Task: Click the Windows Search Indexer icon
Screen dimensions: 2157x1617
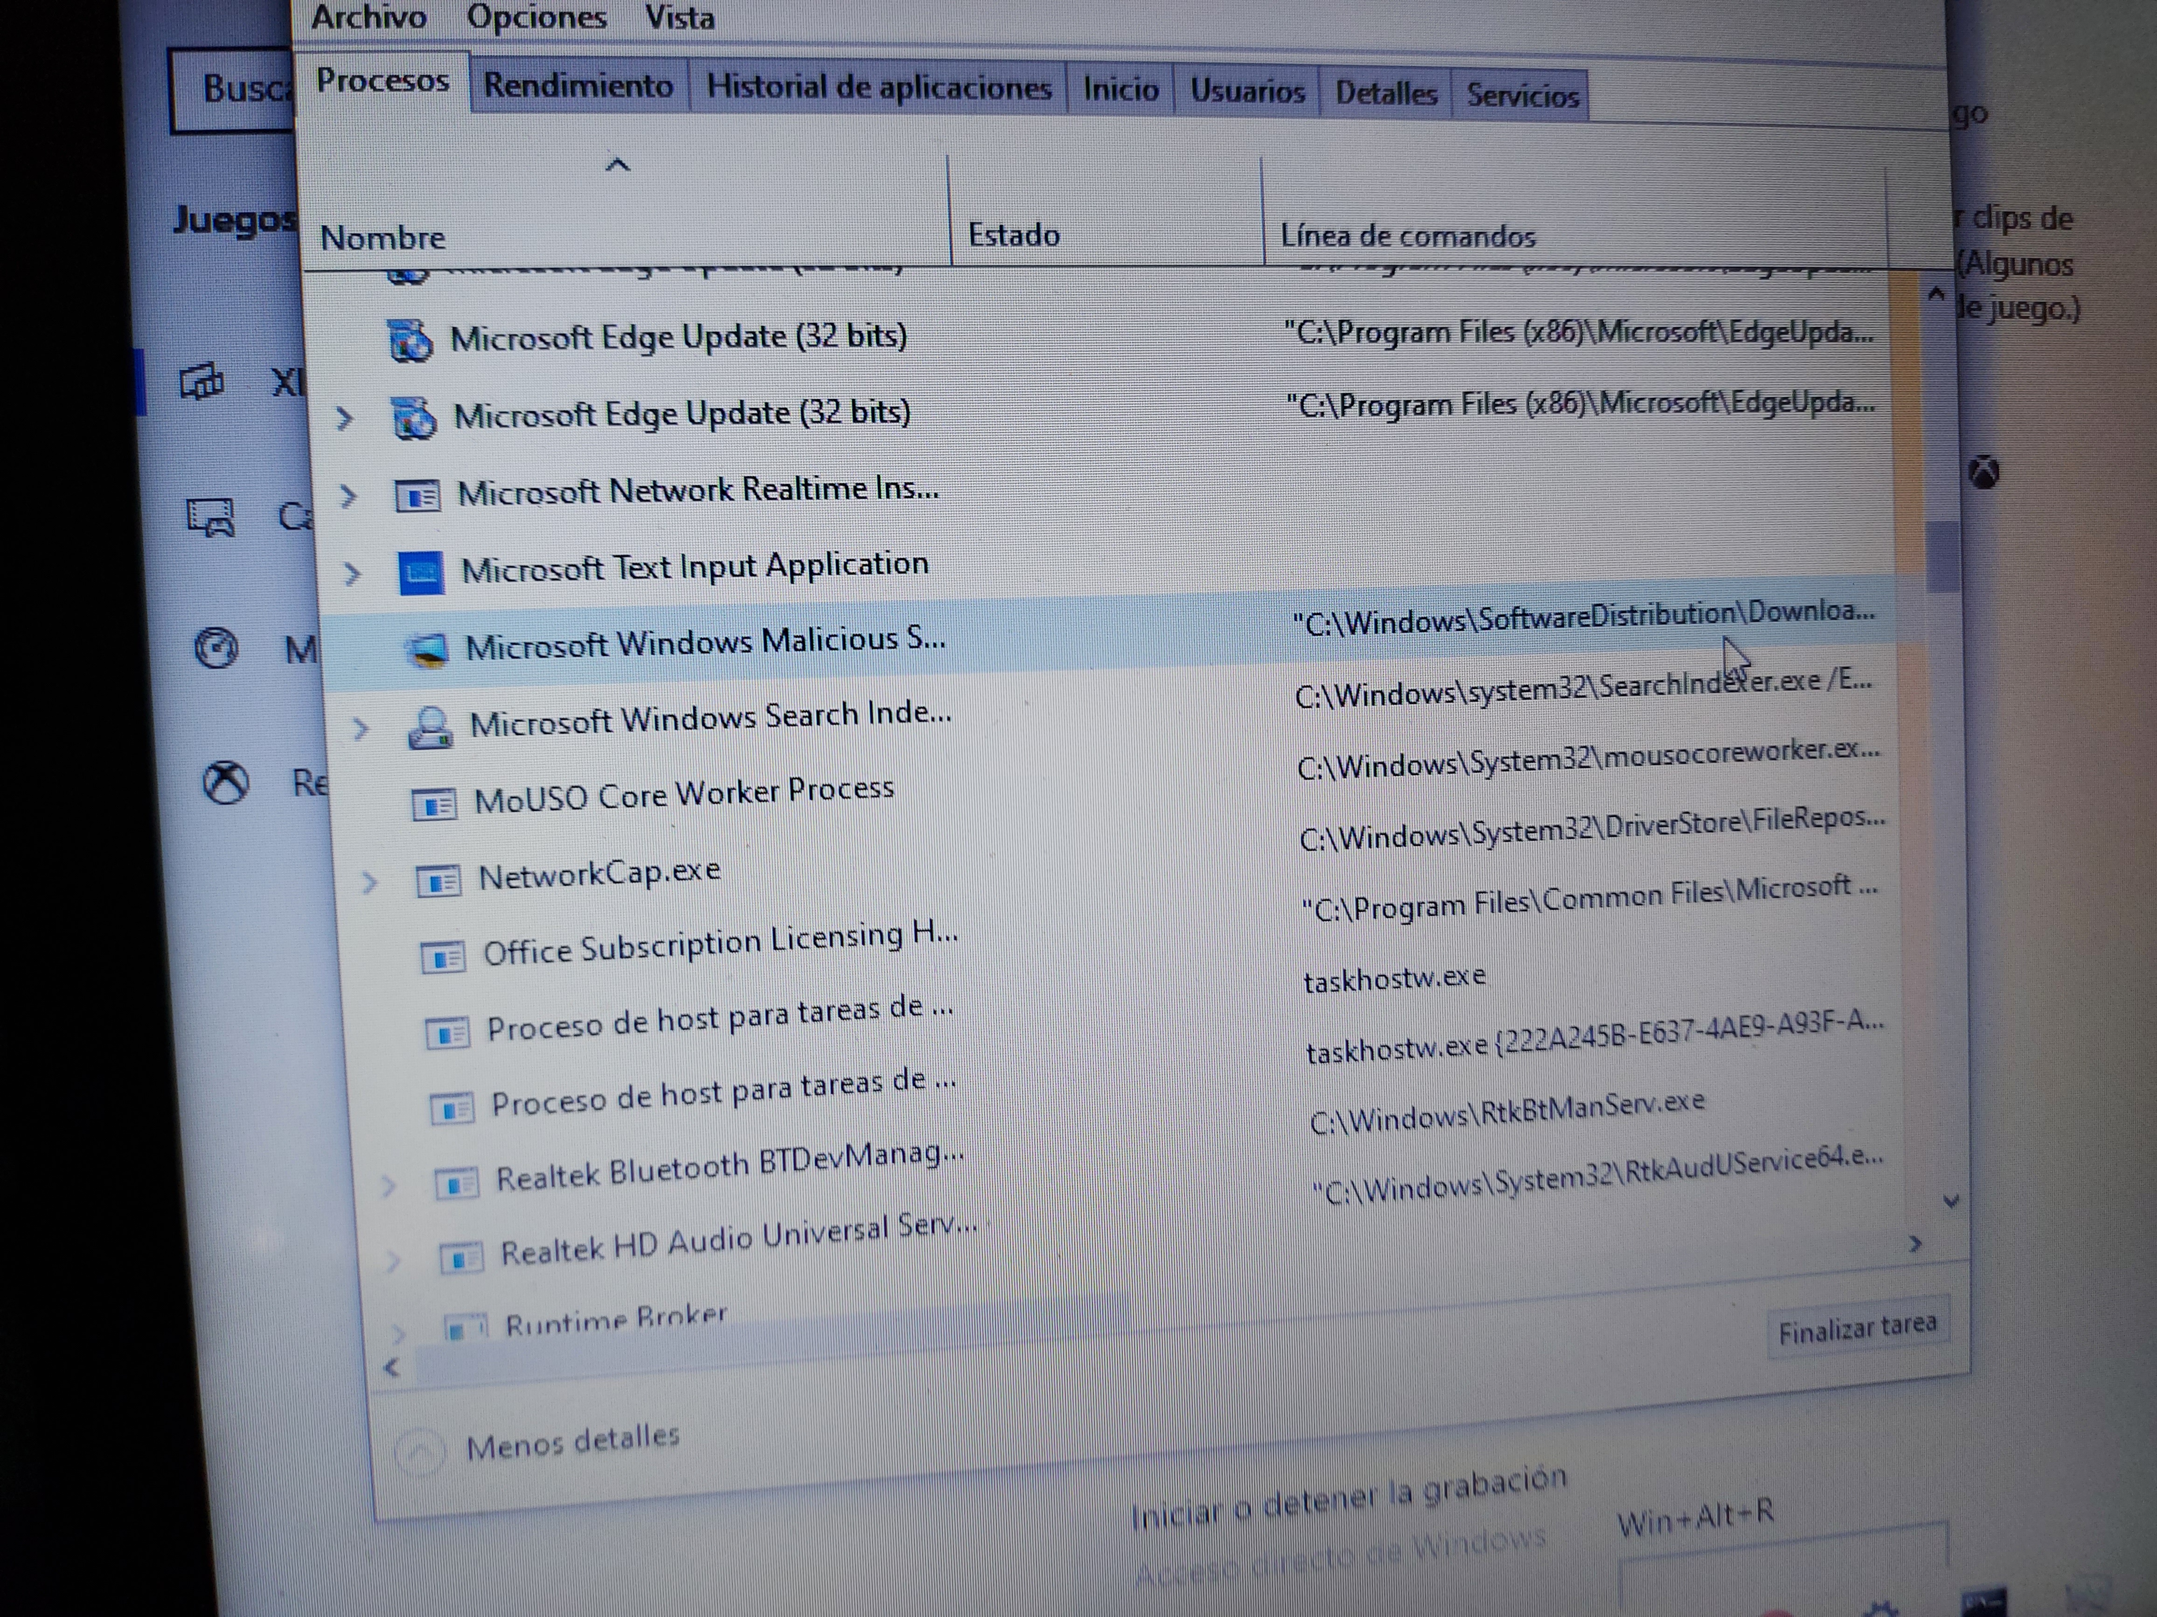Action: tap(430, 728)
